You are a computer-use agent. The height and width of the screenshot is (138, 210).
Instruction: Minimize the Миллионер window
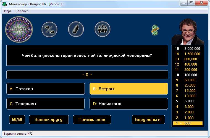click(184, 3)
